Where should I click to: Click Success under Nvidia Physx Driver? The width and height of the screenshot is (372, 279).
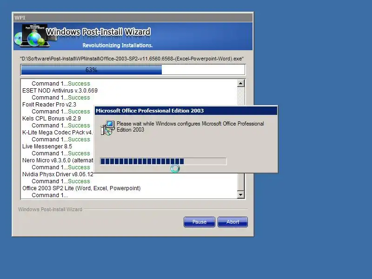click(79, 181)
